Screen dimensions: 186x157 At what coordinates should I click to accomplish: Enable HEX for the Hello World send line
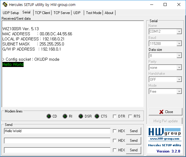tap(115, 131)
